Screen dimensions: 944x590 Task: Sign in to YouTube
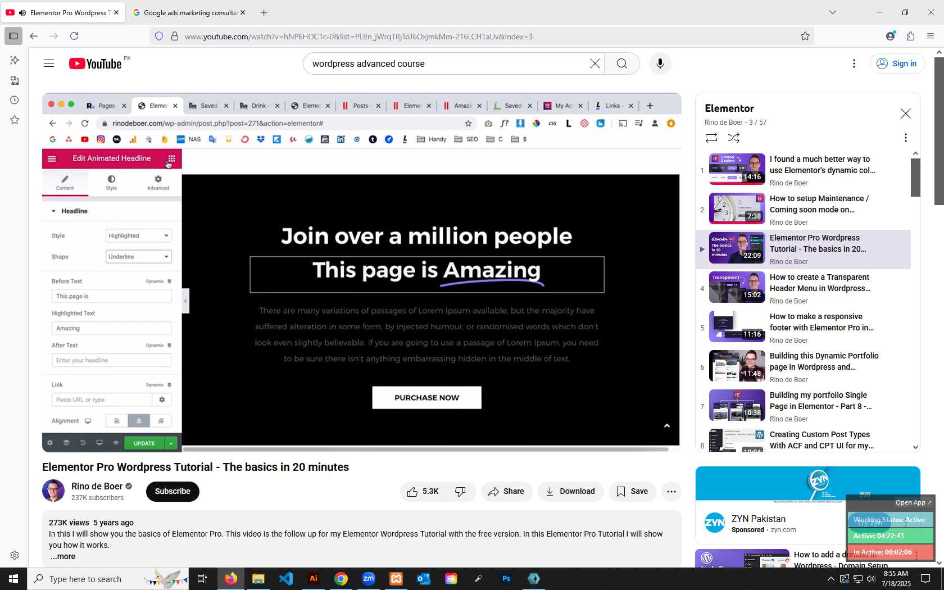897,63
